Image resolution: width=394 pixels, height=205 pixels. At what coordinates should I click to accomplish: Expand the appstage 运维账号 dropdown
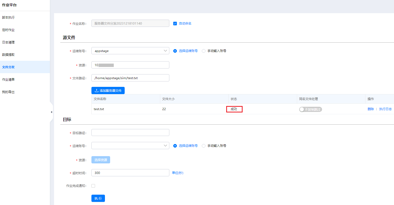click(x=130, y=51)
